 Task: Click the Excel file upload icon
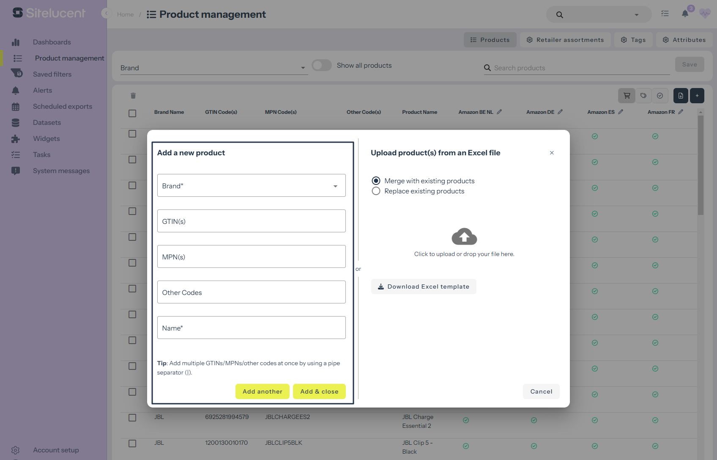tap(680, 96)
